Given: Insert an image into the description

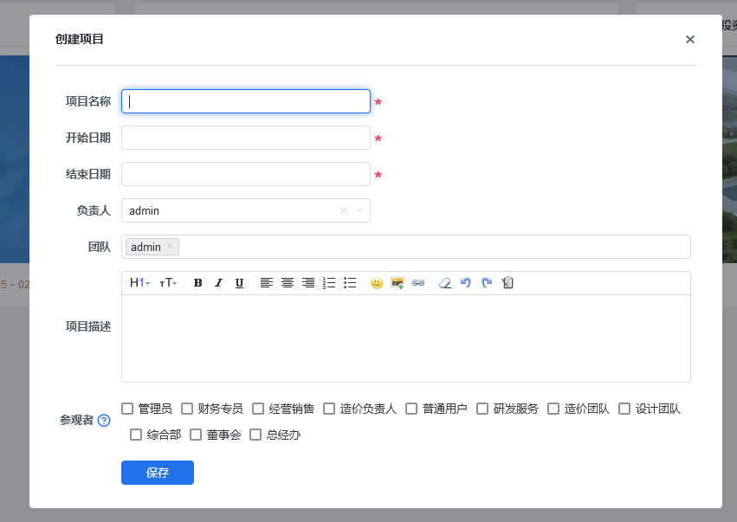Looking at the screenshot, I should [x=398, y=283].
